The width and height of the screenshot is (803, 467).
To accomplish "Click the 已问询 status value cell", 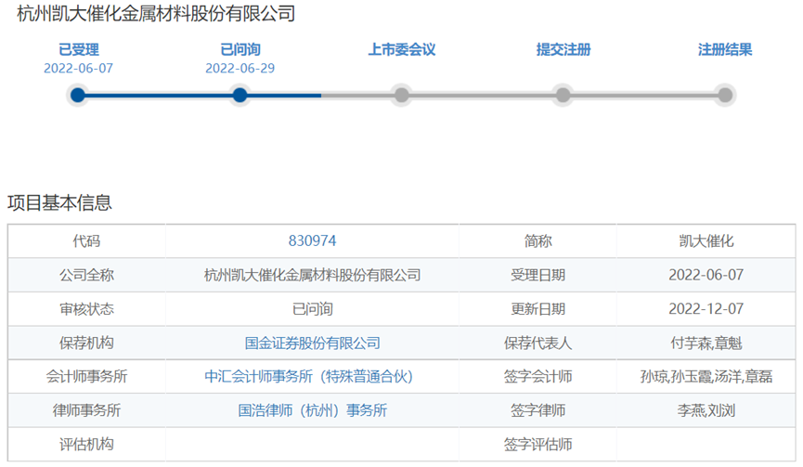I will pyautogui.click(x=313, y=309).
